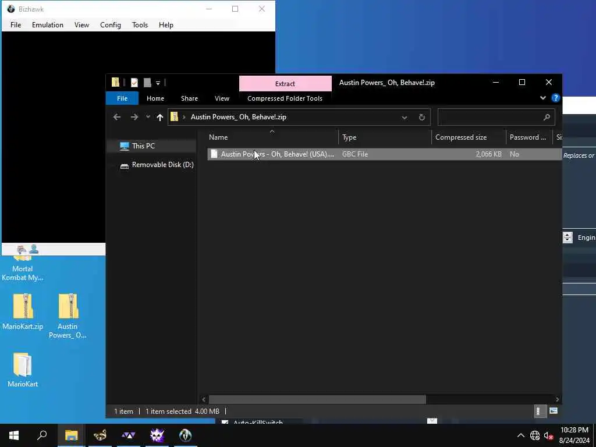The height and width of the screenshot is (447, 596).
Task: Click the scroll left arrow
Action: pos(204,399)
